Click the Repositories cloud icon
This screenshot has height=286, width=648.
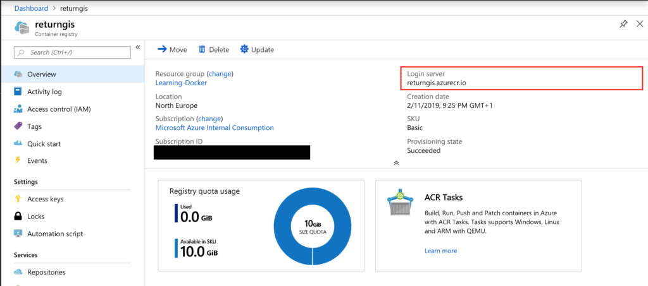point(18,272)
